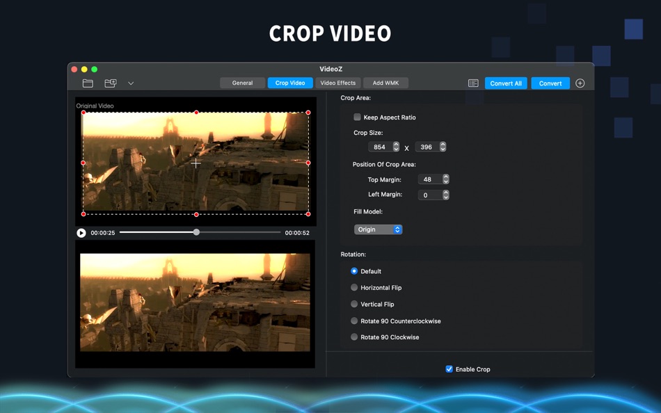
Task: Click the top-left crop handle
Action: 83,113
